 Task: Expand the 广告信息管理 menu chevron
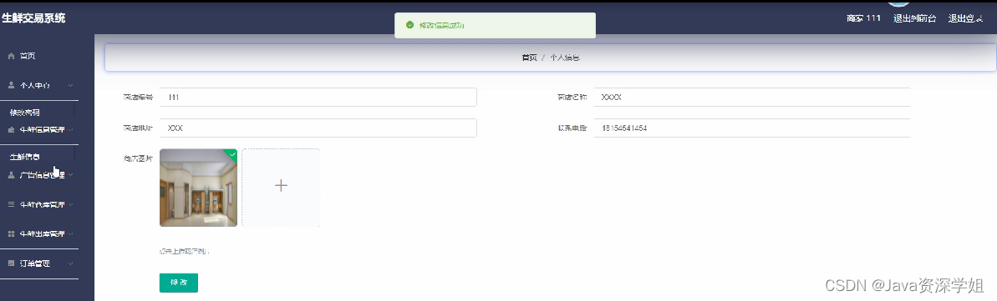[x=70, y=174]
